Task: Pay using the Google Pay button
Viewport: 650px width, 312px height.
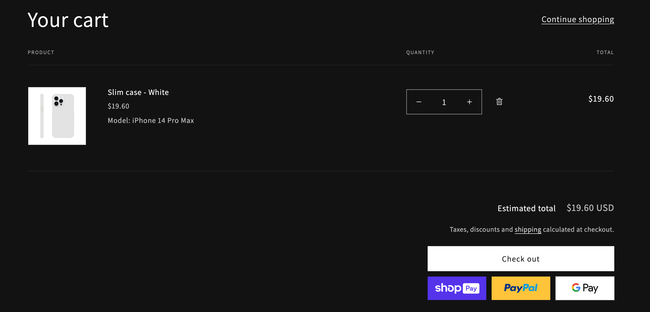Action: (x=585, y=288)
